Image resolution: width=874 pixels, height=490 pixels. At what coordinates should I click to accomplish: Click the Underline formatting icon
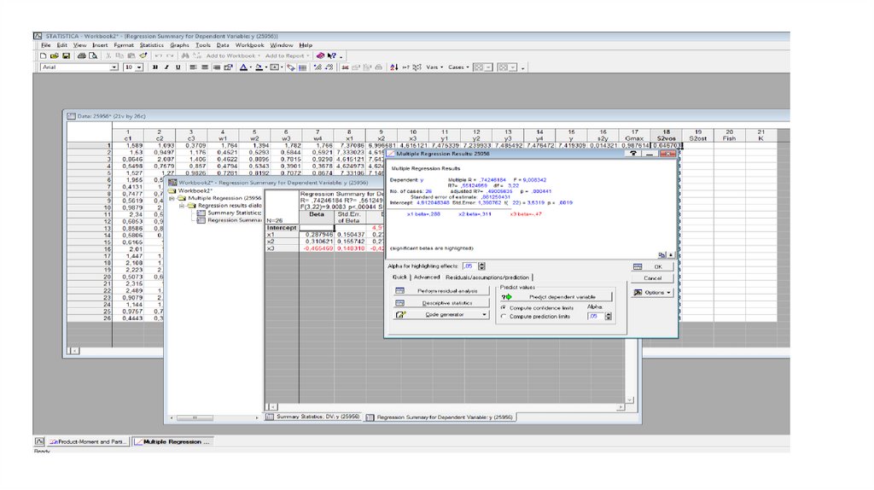tap(177, 67)
